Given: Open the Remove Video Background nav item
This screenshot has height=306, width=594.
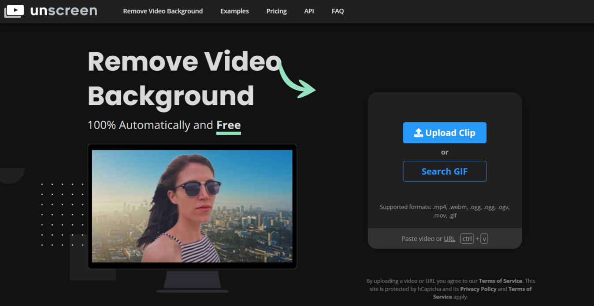Looking at the screenshot, I should pyautogui.click(x=163, y=11).
